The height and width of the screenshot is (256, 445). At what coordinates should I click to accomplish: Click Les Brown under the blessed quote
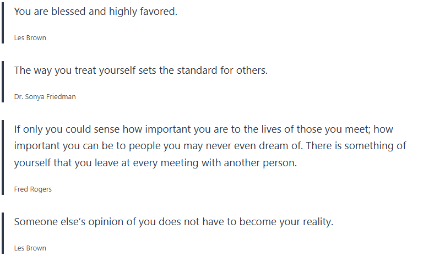pyautogui.click(x=30, y=38)
